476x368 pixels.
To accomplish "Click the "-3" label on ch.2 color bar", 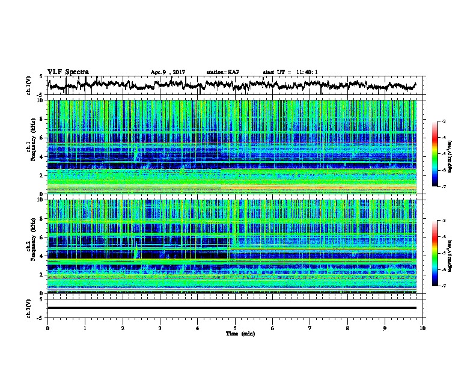I will [443, 221].
